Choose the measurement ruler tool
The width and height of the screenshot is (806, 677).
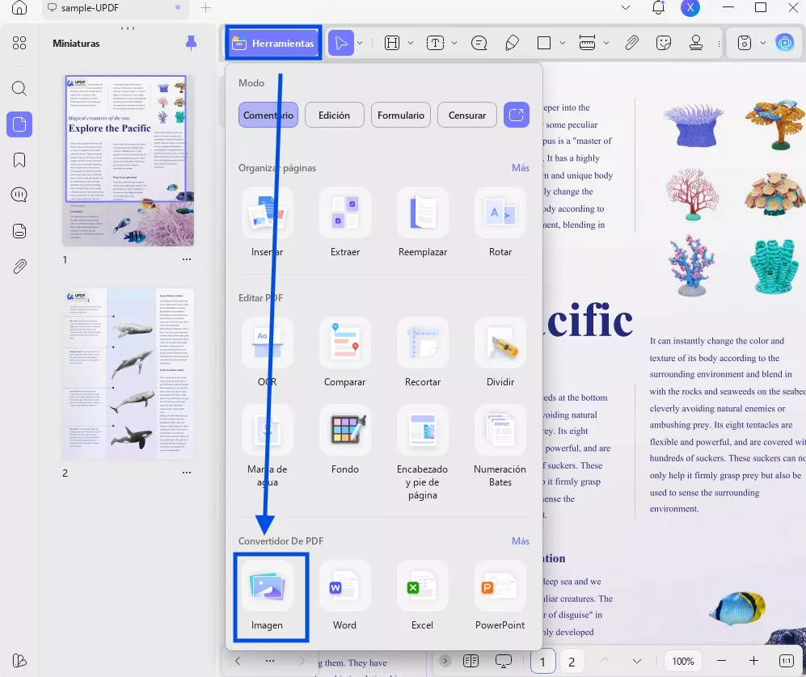point(587,43)
